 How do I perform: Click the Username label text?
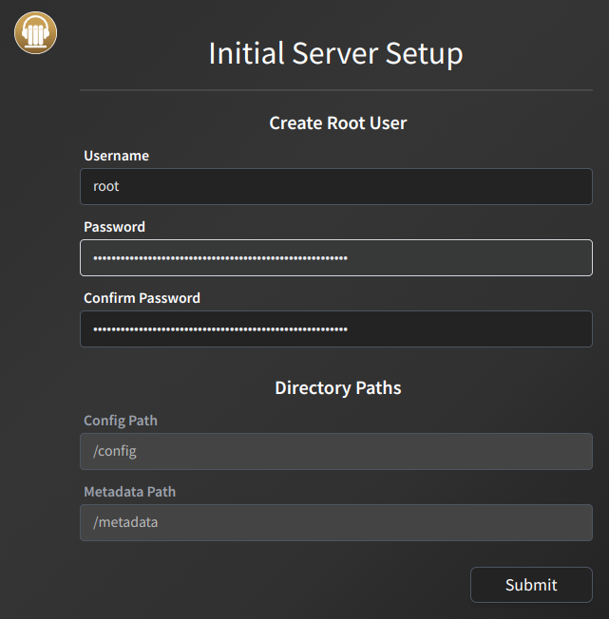(116, 156)
